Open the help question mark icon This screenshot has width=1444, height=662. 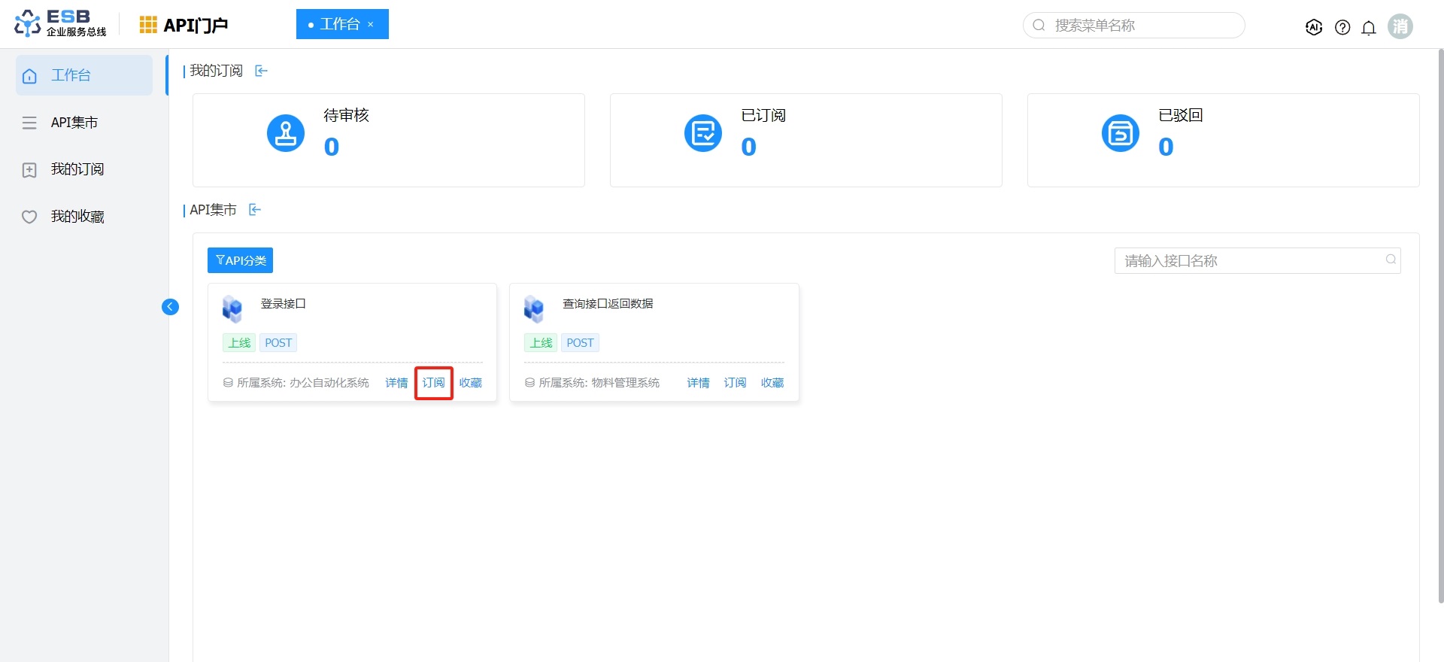1342,27
